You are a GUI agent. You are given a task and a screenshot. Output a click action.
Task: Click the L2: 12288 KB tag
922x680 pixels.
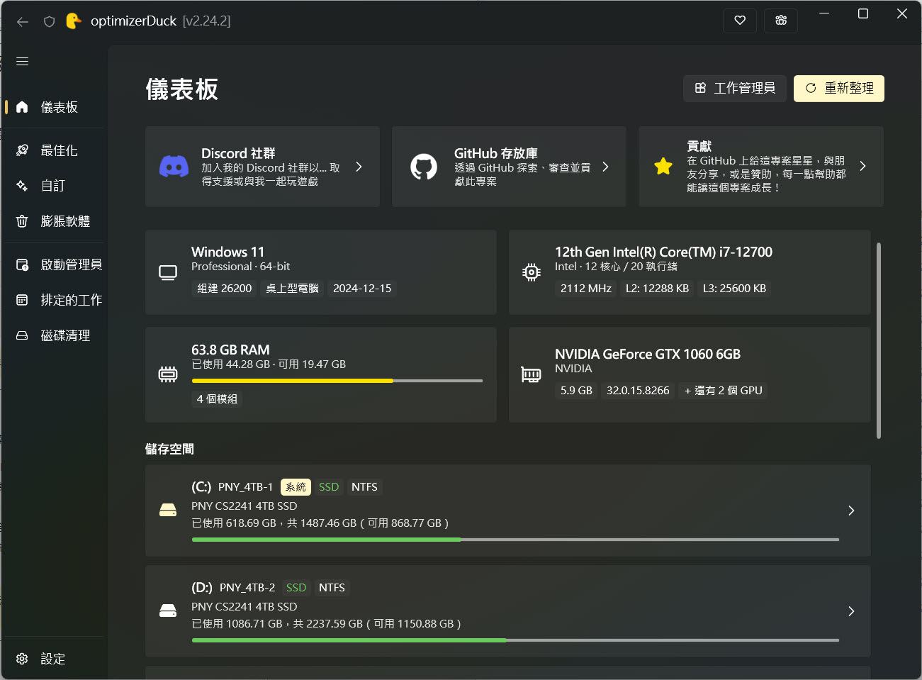pos(657,289)
